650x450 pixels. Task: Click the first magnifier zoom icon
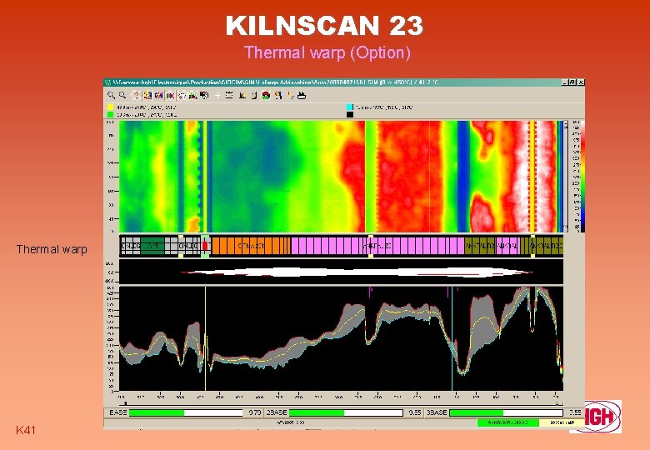[111, 95]
